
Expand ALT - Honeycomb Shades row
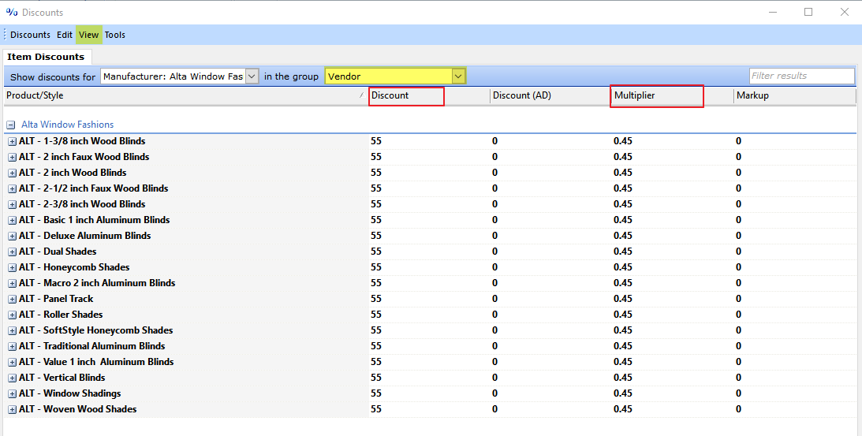coord(12,268)
